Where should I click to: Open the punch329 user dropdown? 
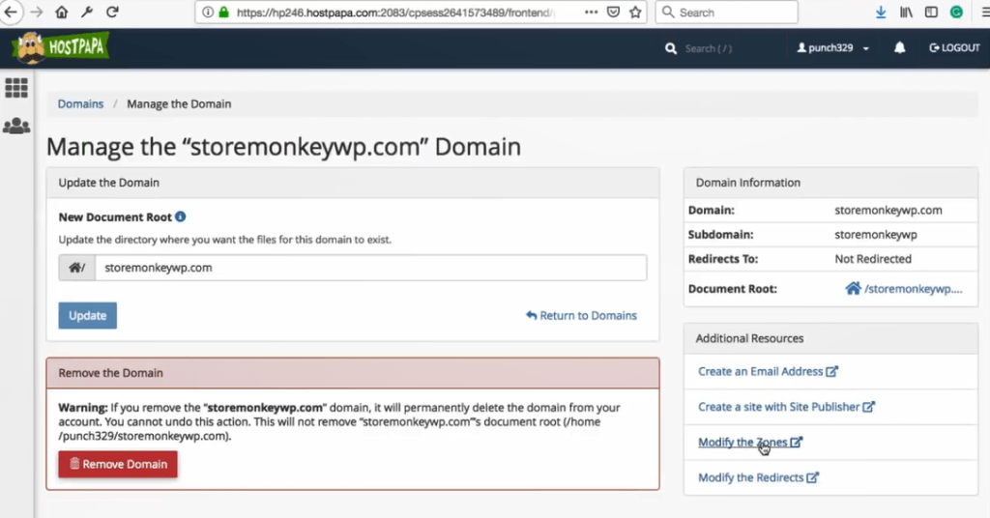coord(832,48)
